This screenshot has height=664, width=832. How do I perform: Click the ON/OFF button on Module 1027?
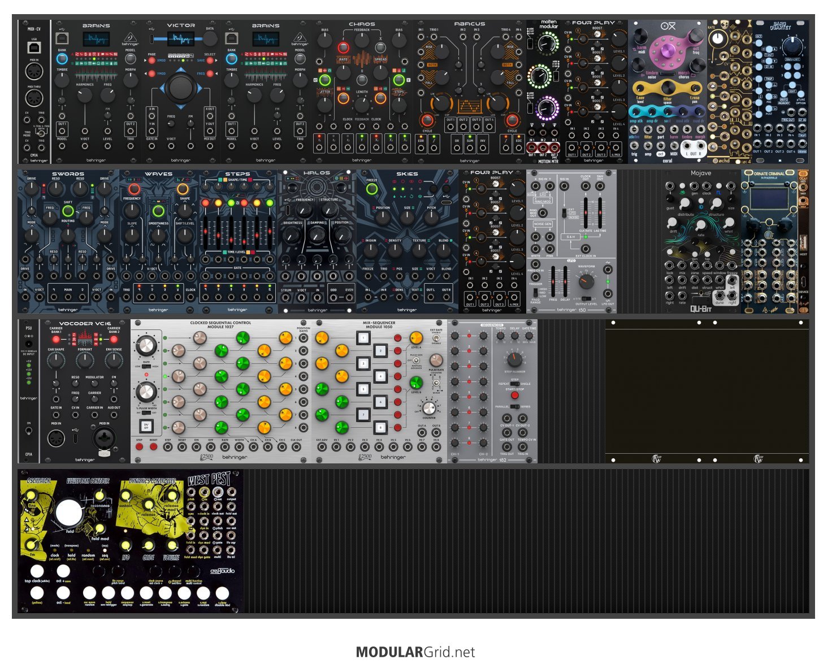(146, 426)
